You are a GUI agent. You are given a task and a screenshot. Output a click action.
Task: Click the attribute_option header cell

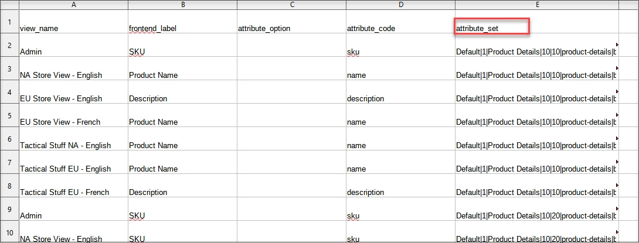(292, 22)
